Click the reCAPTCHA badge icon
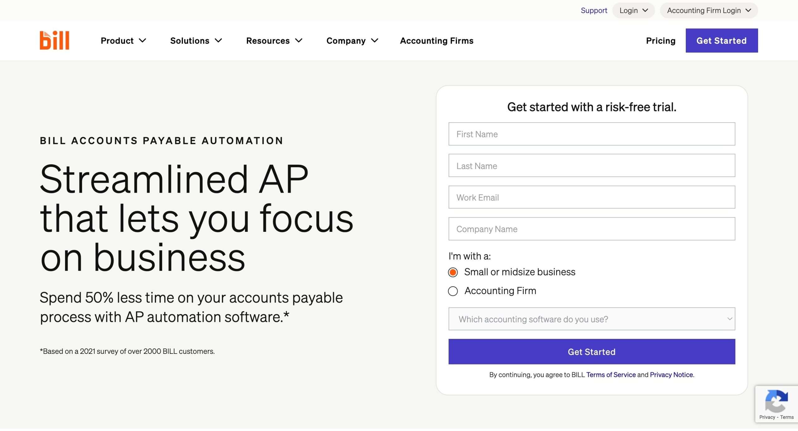 (776, 401)
